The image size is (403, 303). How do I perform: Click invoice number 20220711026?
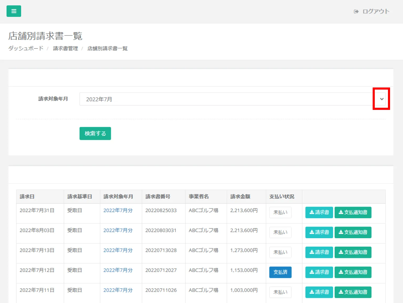(161, 290)
